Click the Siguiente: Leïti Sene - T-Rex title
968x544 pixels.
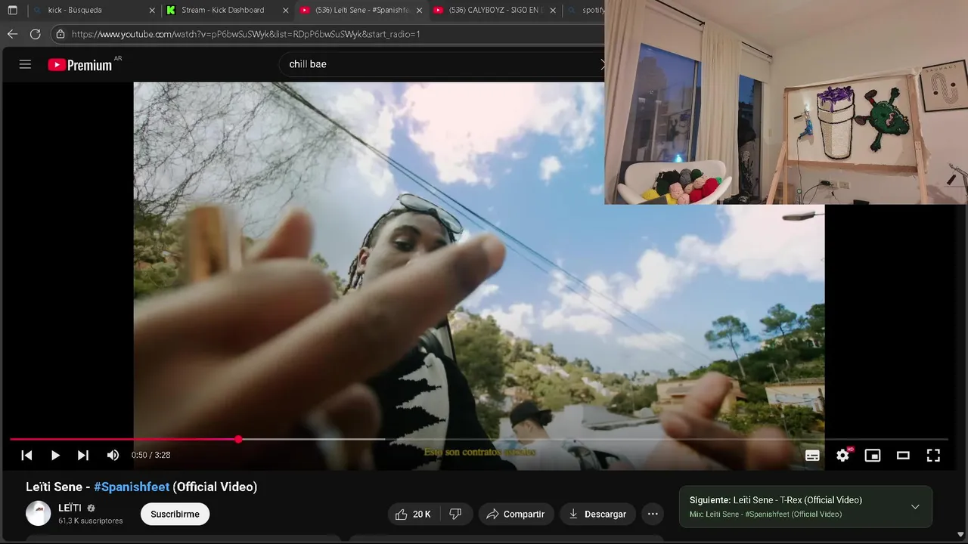pyautogui.click(x=776, y=500)
